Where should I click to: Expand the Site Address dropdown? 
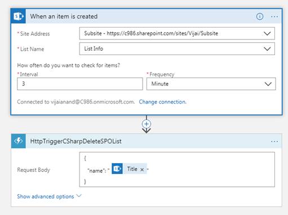pyautogui.click(x=267, y=34)
